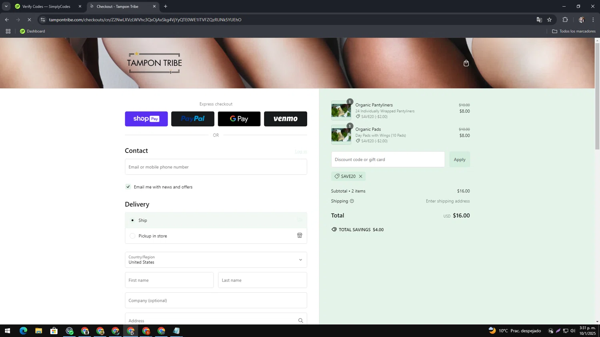Viewport: 600px width, 337px height.
Task: Pay with PayPal
Action: (x=193, y=119)
